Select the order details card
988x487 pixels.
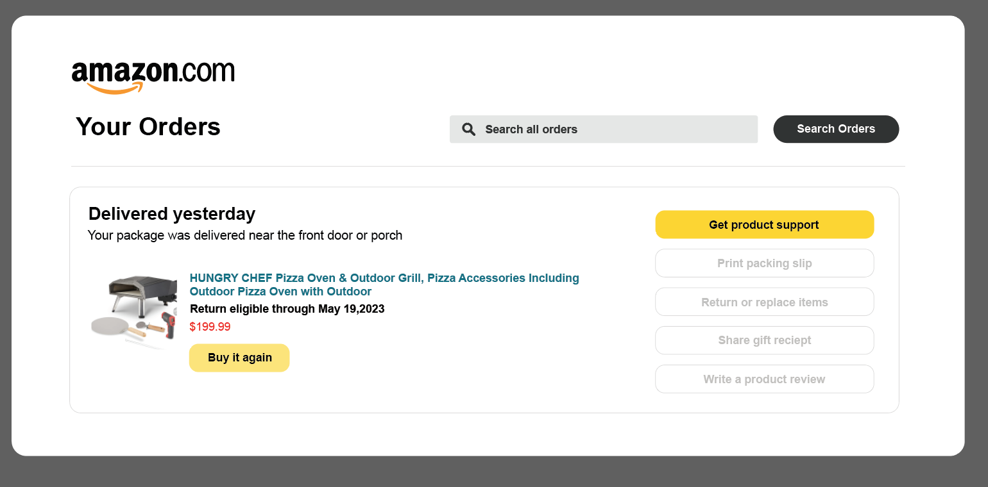click(484, 299)
